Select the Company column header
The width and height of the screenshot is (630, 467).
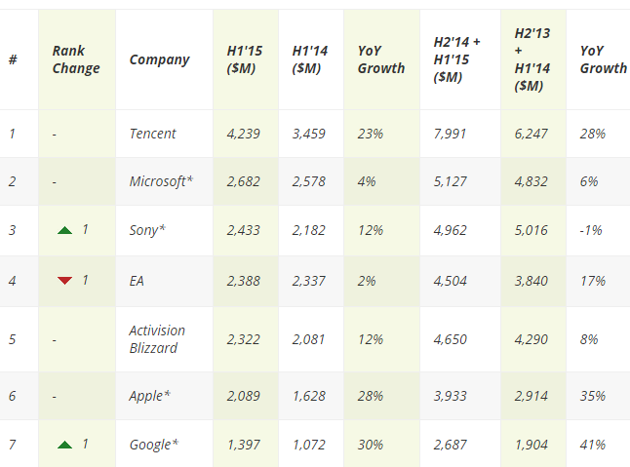[x=158, y=59]
